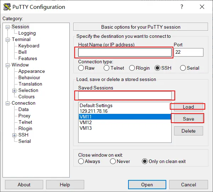This screenshot has height=192, width=213.
Task: Collapse the Session tree node
Action: (x=8, y=27)
